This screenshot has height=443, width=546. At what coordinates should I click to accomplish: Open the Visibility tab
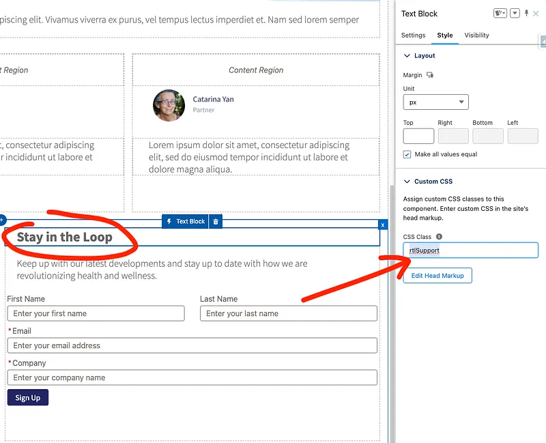click(x=476, y=35)
